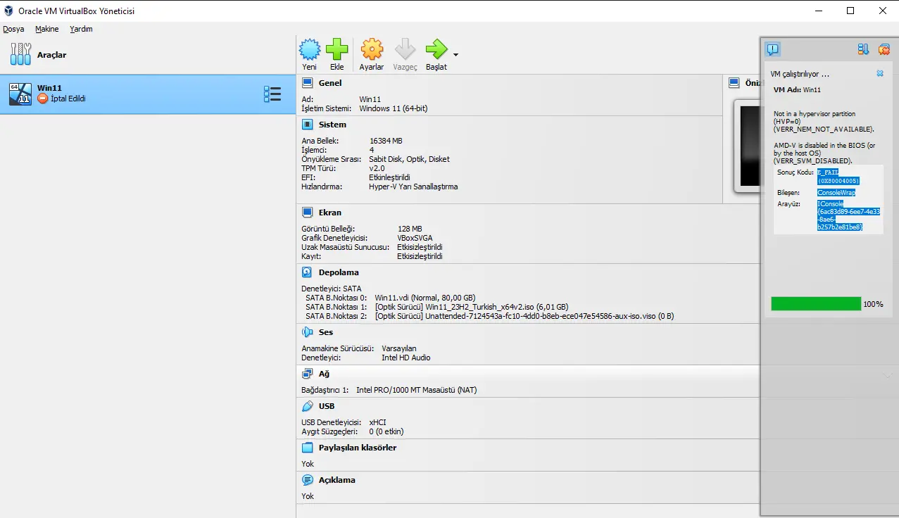Click the ConsoleWrap component value
This screenshot has width=899, height=518.
pyautogui.click(x=836, y=192)
